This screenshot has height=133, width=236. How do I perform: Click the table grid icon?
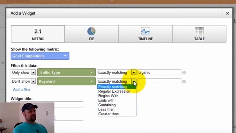[199, 31]
